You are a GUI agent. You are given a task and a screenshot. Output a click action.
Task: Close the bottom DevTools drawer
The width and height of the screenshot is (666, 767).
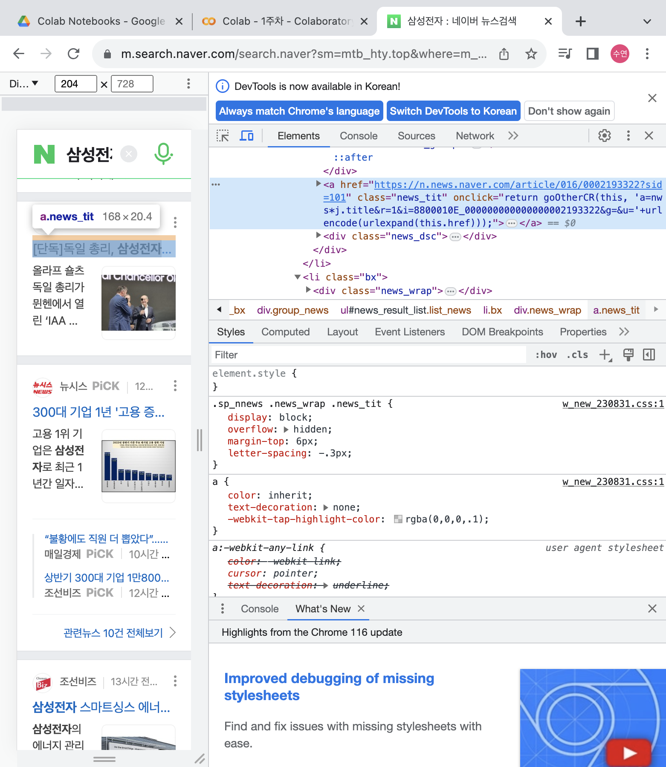click(652, 608)
